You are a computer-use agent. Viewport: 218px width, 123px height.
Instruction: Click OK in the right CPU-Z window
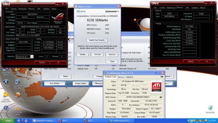[207, 61]
